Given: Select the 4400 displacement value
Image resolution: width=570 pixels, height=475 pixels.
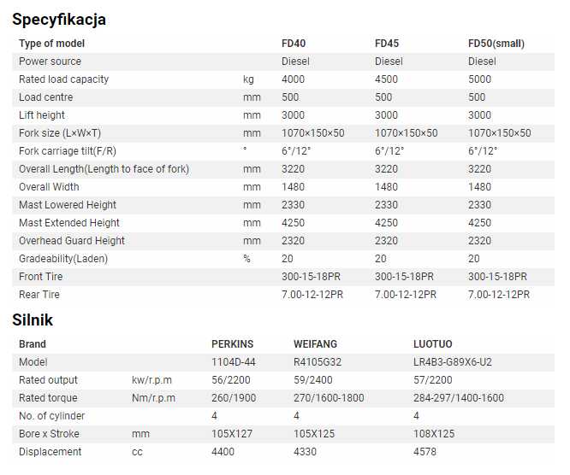Looking at the screenshot, I should coord(223,452).
